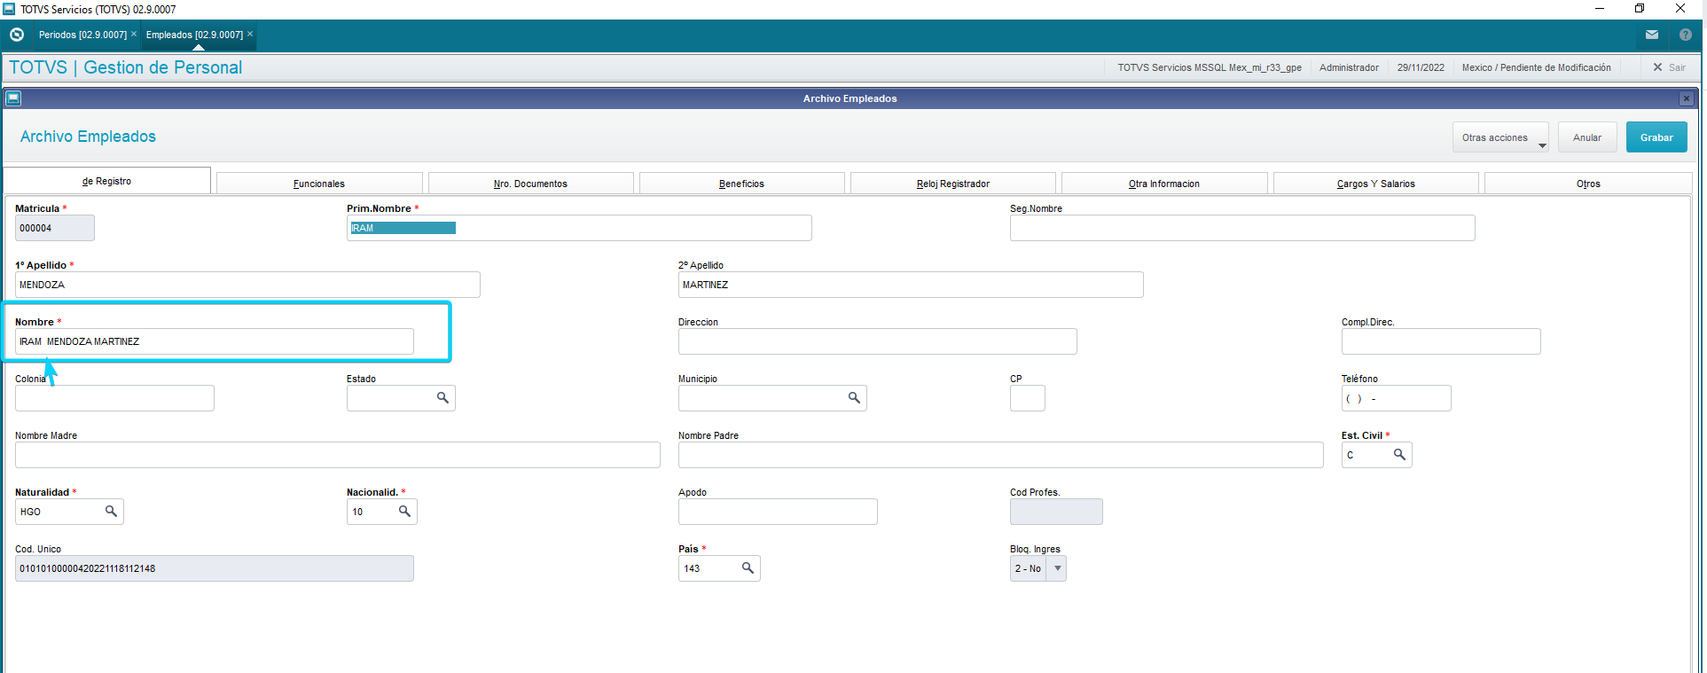Open the Reloj Registrador tab
Viewport: 1707px width, 673px height.
click(x=953, y=184)
